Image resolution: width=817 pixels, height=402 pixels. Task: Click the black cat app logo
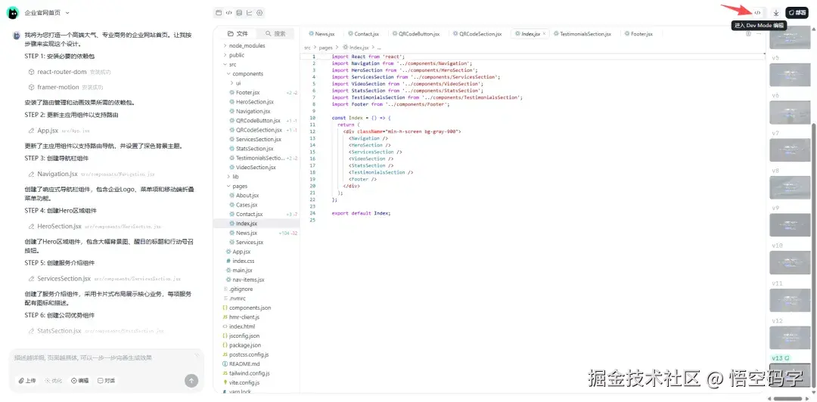pyautogui.click(x=13, y=13)
